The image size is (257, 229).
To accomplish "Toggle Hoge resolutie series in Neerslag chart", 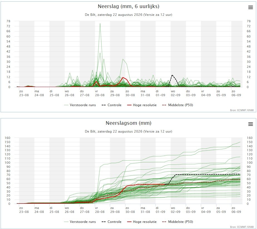I will pyautogui.click(x=142, y=105).
